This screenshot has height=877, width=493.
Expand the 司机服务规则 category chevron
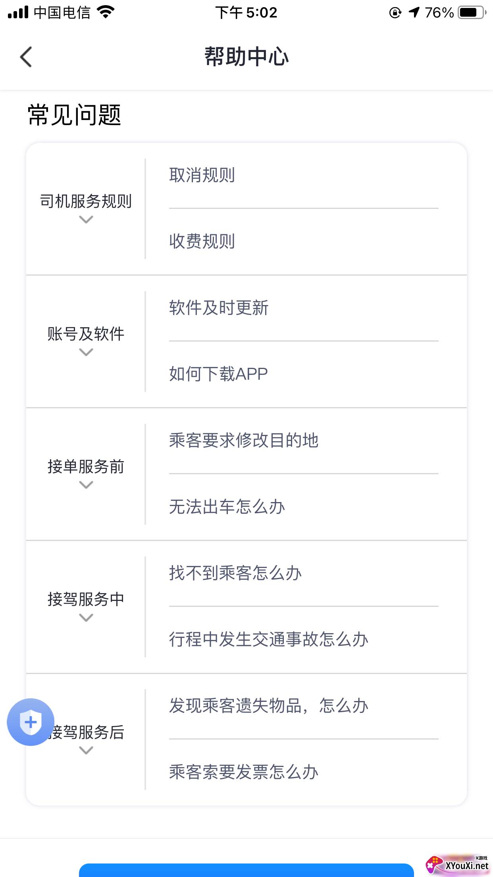click(x=86, y=220)
